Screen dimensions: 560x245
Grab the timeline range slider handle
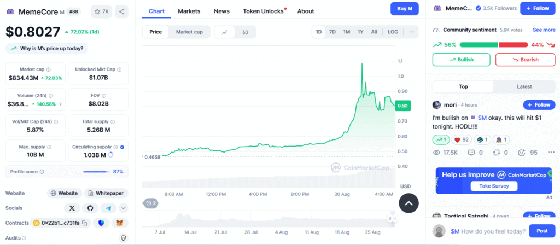pyautogui.click(x=392, y=218)
